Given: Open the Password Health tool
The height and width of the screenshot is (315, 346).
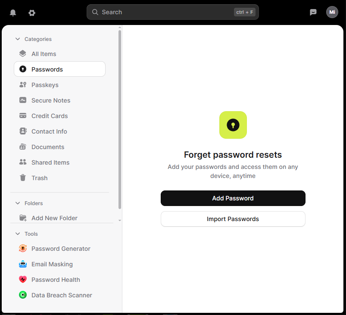Looking at the screenshot, I should (x=49, y=280).
